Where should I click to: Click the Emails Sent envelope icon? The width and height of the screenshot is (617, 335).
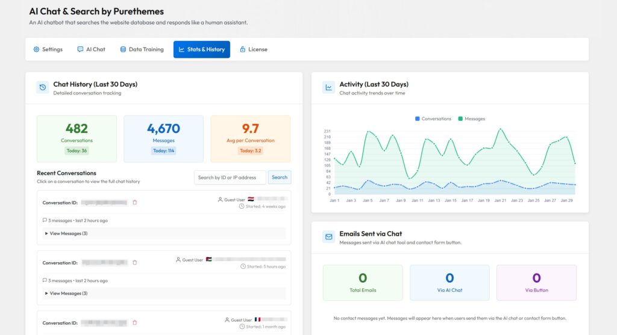(x=328, y=237)
